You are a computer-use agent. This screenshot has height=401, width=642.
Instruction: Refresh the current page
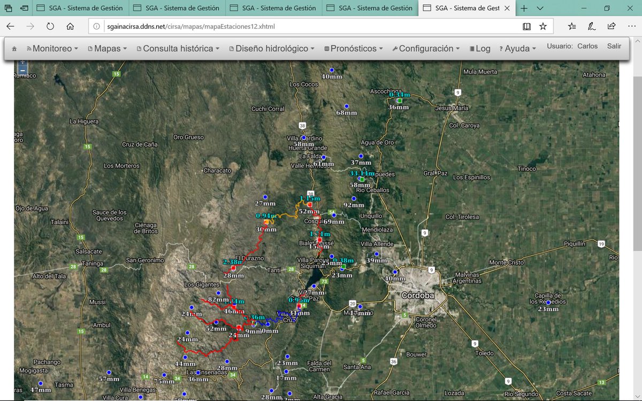click(50, 26)
